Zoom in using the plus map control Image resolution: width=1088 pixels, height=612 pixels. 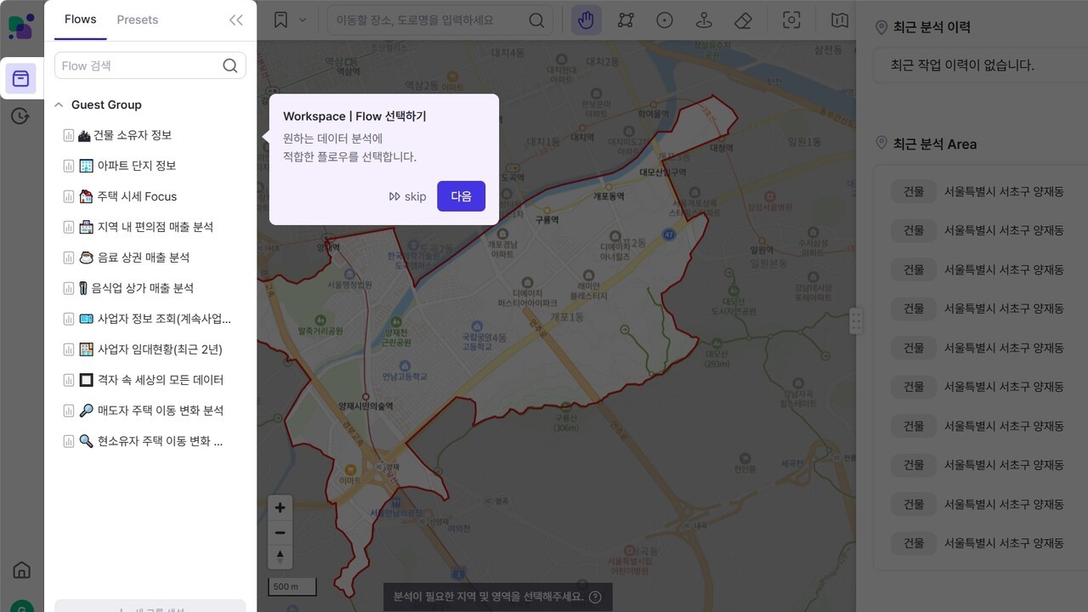tap(280, 507)
